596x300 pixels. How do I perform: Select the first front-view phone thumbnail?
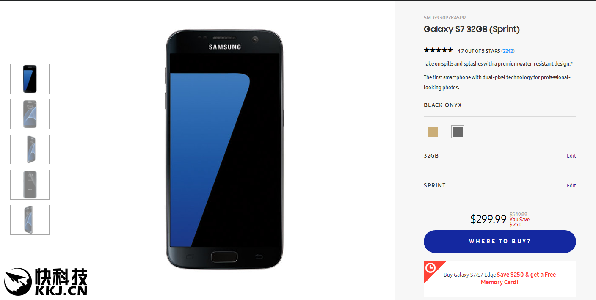pos(30,79)
